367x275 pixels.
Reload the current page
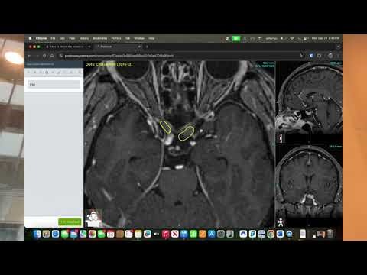[44, 56]
